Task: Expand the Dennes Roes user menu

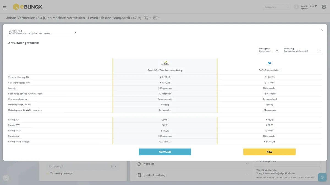Action: tap(315, 6)
